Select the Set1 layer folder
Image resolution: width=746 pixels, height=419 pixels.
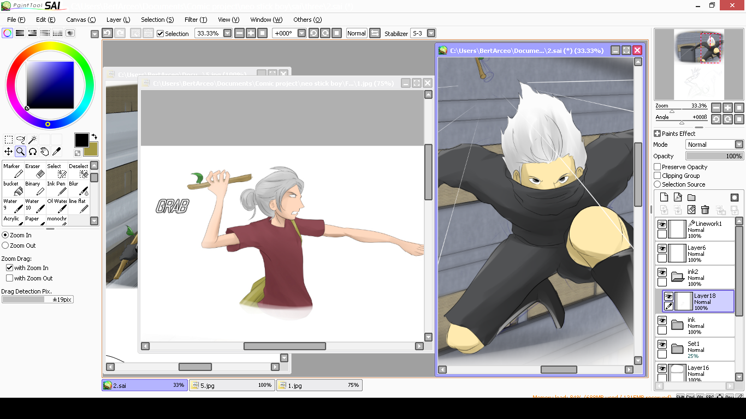pos(700,349)
